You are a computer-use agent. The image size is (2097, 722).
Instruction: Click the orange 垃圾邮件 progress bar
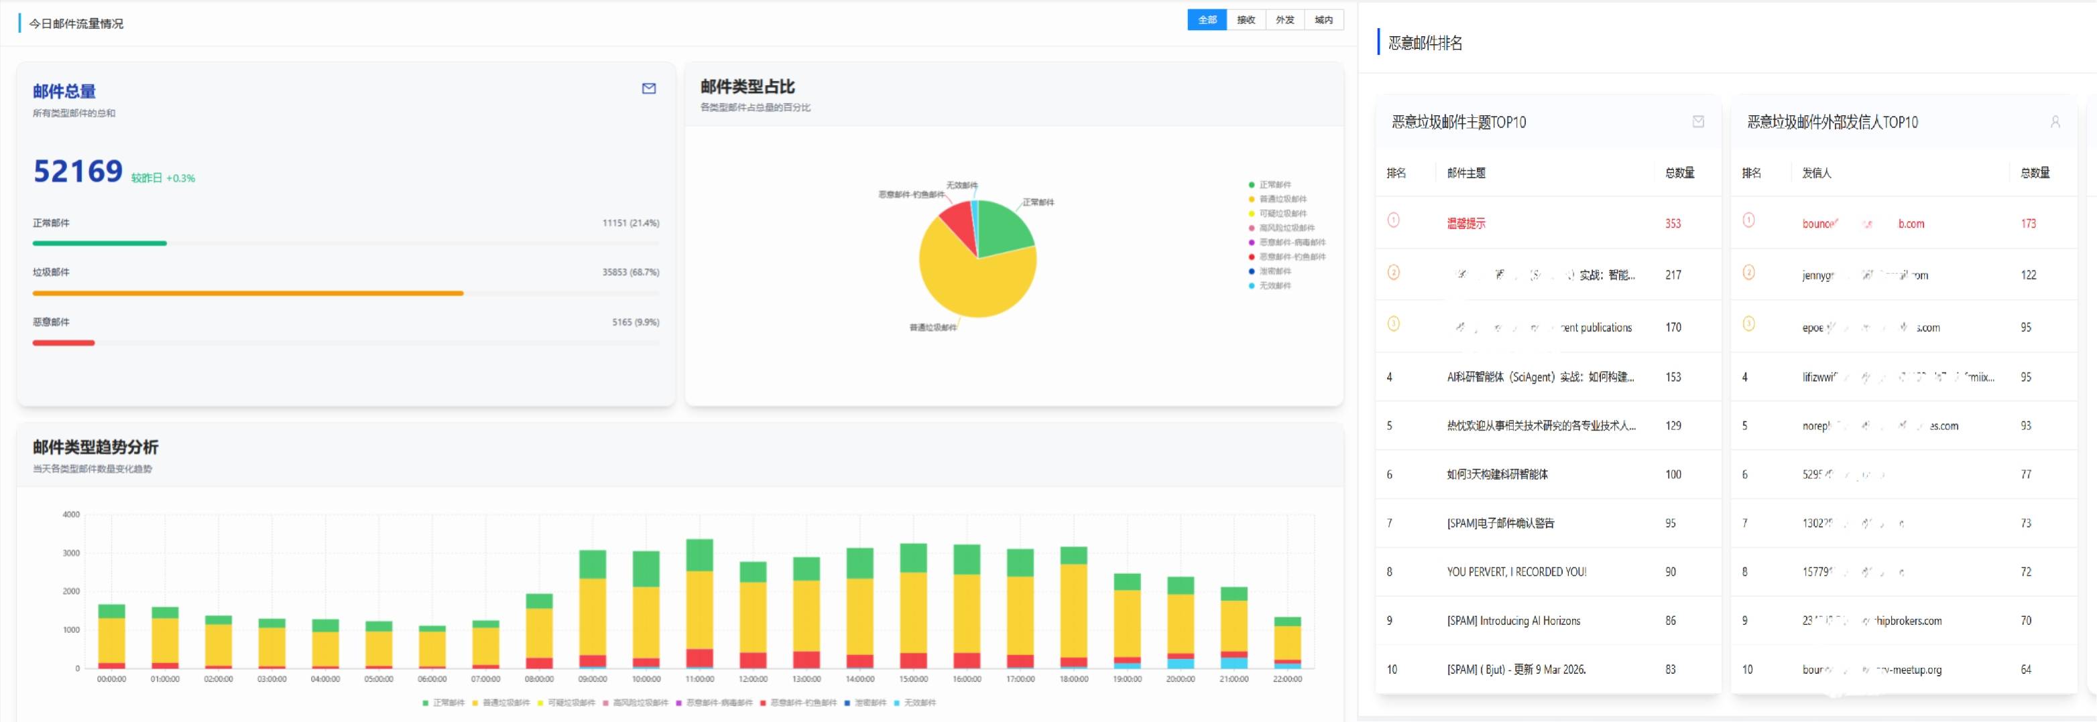[247, 293]
